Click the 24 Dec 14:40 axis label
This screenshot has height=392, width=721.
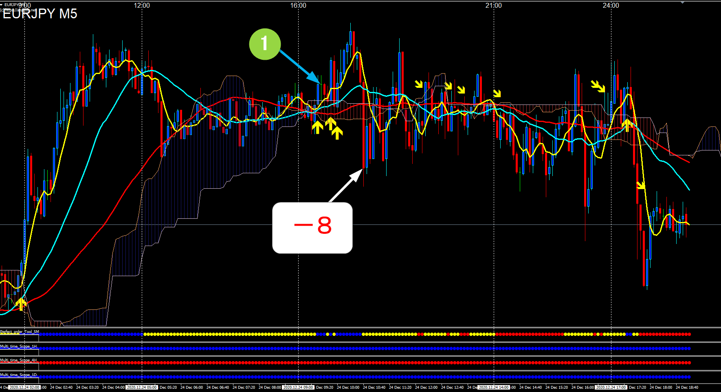click(x=531, y=388)
